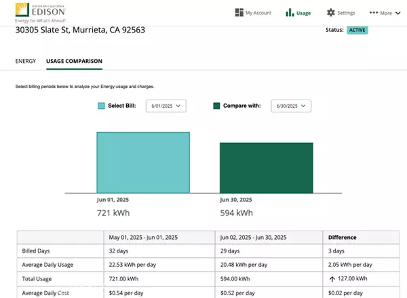Screen dimensions: 407x298
Task: Click the Usage bar chart icon
Action: coord(290,12)
